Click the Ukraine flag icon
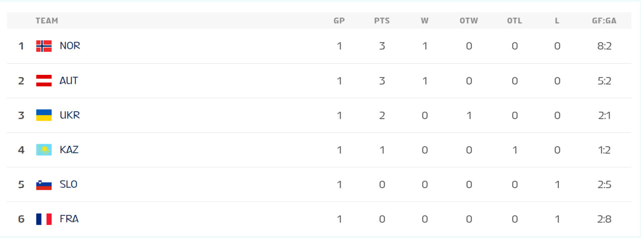Image resolution: width=641 pixels, height=238 pixels. coord(44,115)
